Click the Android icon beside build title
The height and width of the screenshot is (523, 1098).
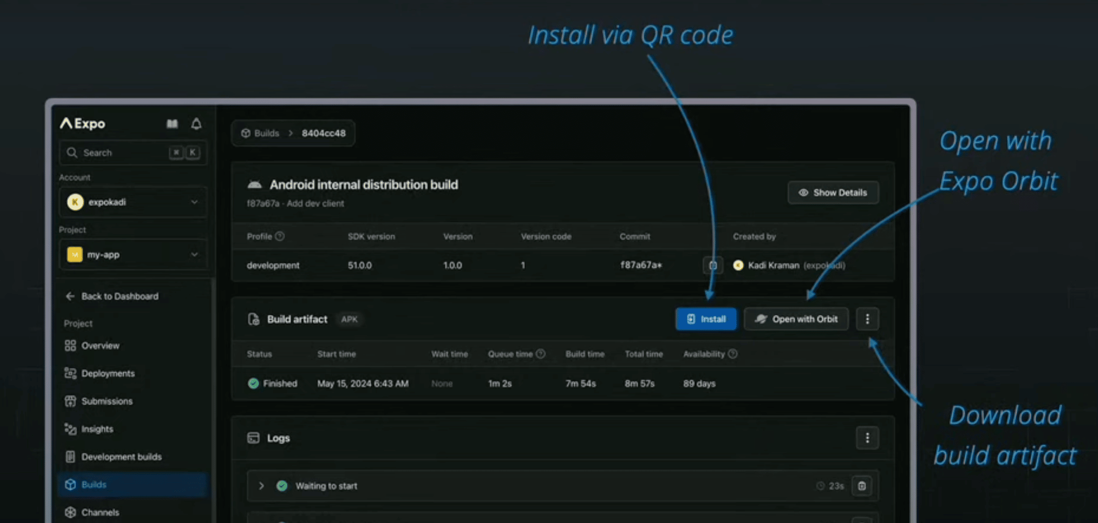coord(255,184)
